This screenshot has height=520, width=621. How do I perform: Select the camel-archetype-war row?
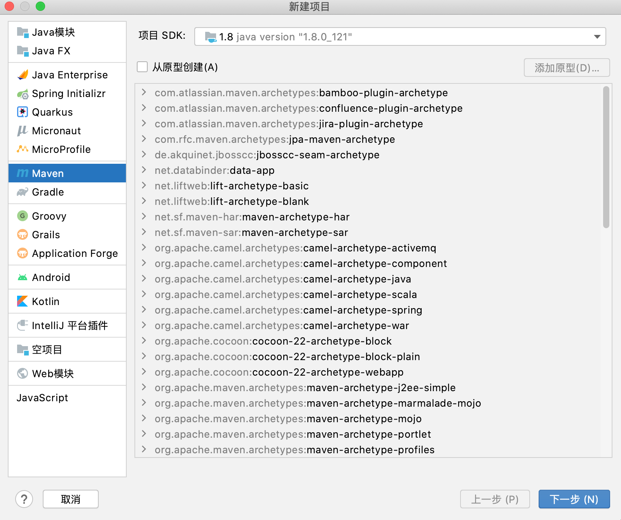pos(368,326)
